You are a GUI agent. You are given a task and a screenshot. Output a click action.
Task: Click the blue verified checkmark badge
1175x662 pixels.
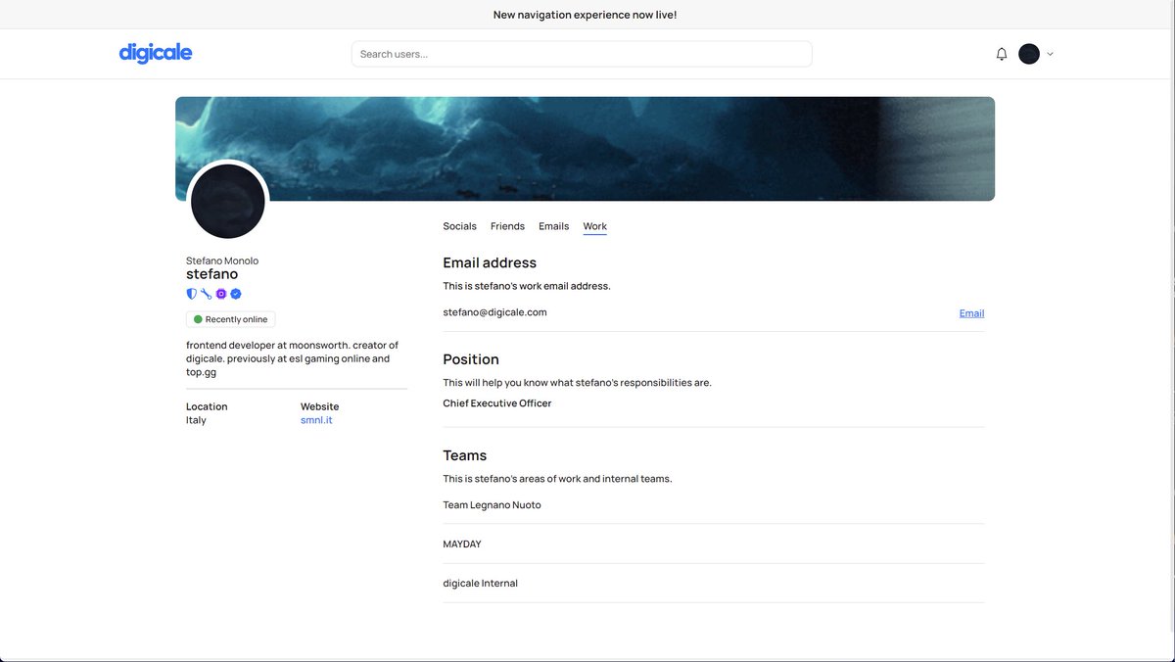234,294
